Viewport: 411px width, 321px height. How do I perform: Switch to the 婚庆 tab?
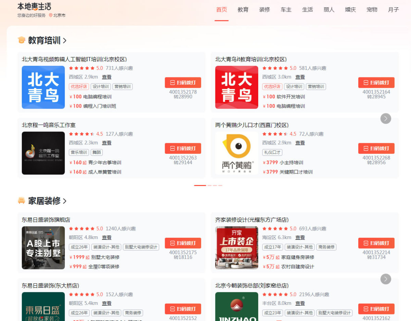350,10
